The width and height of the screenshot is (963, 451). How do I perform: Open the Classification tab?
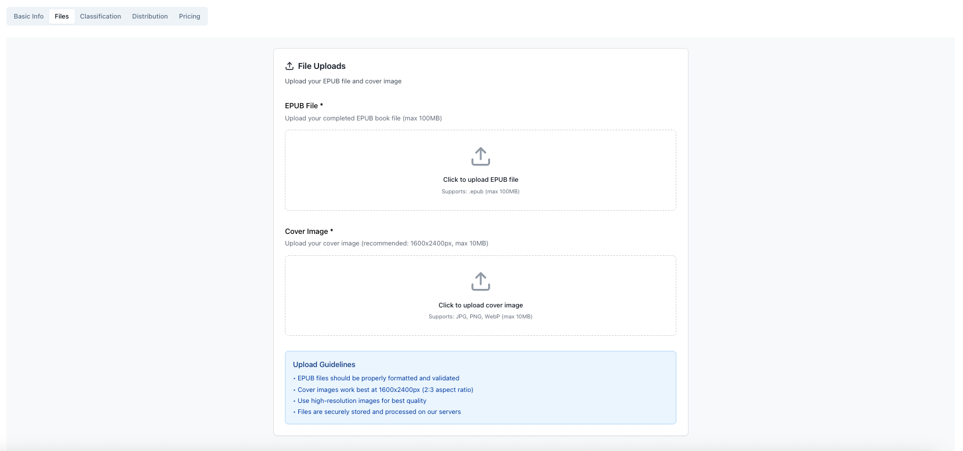point(100,16)
